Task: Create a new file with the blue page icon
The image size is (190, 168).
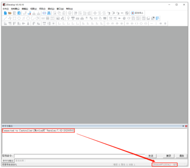Action: coord(5,13)
